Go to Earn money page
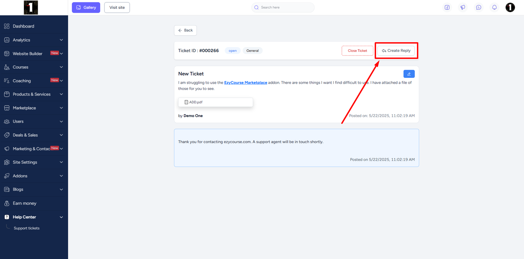 point(25,203)
